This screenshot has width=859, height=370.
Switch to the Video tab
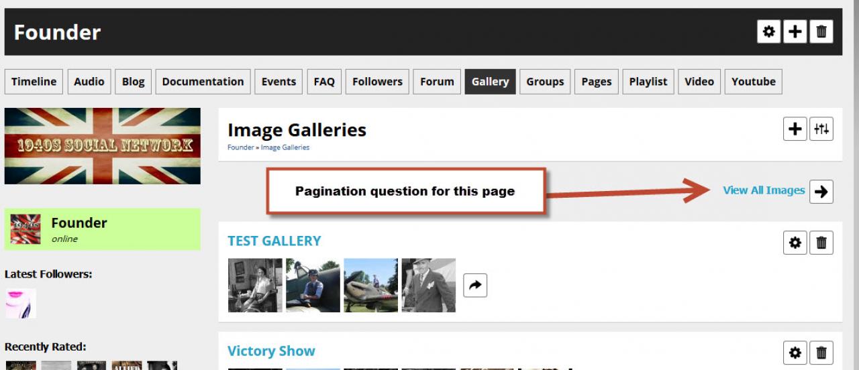[x=699, y=82]
